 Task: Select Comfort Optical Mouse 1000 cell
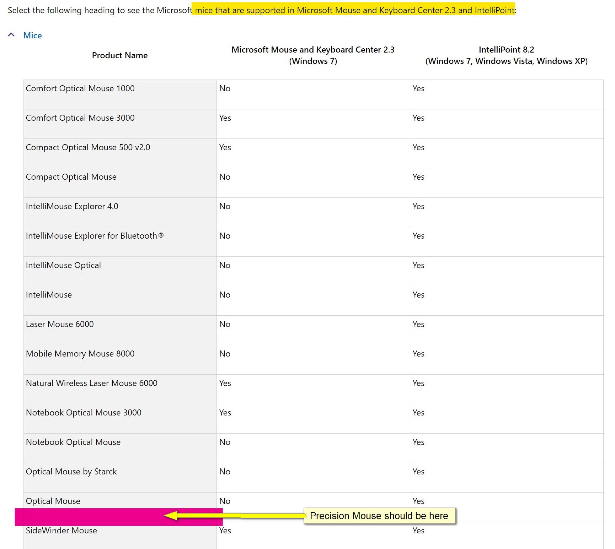click(x=120, y=94)
